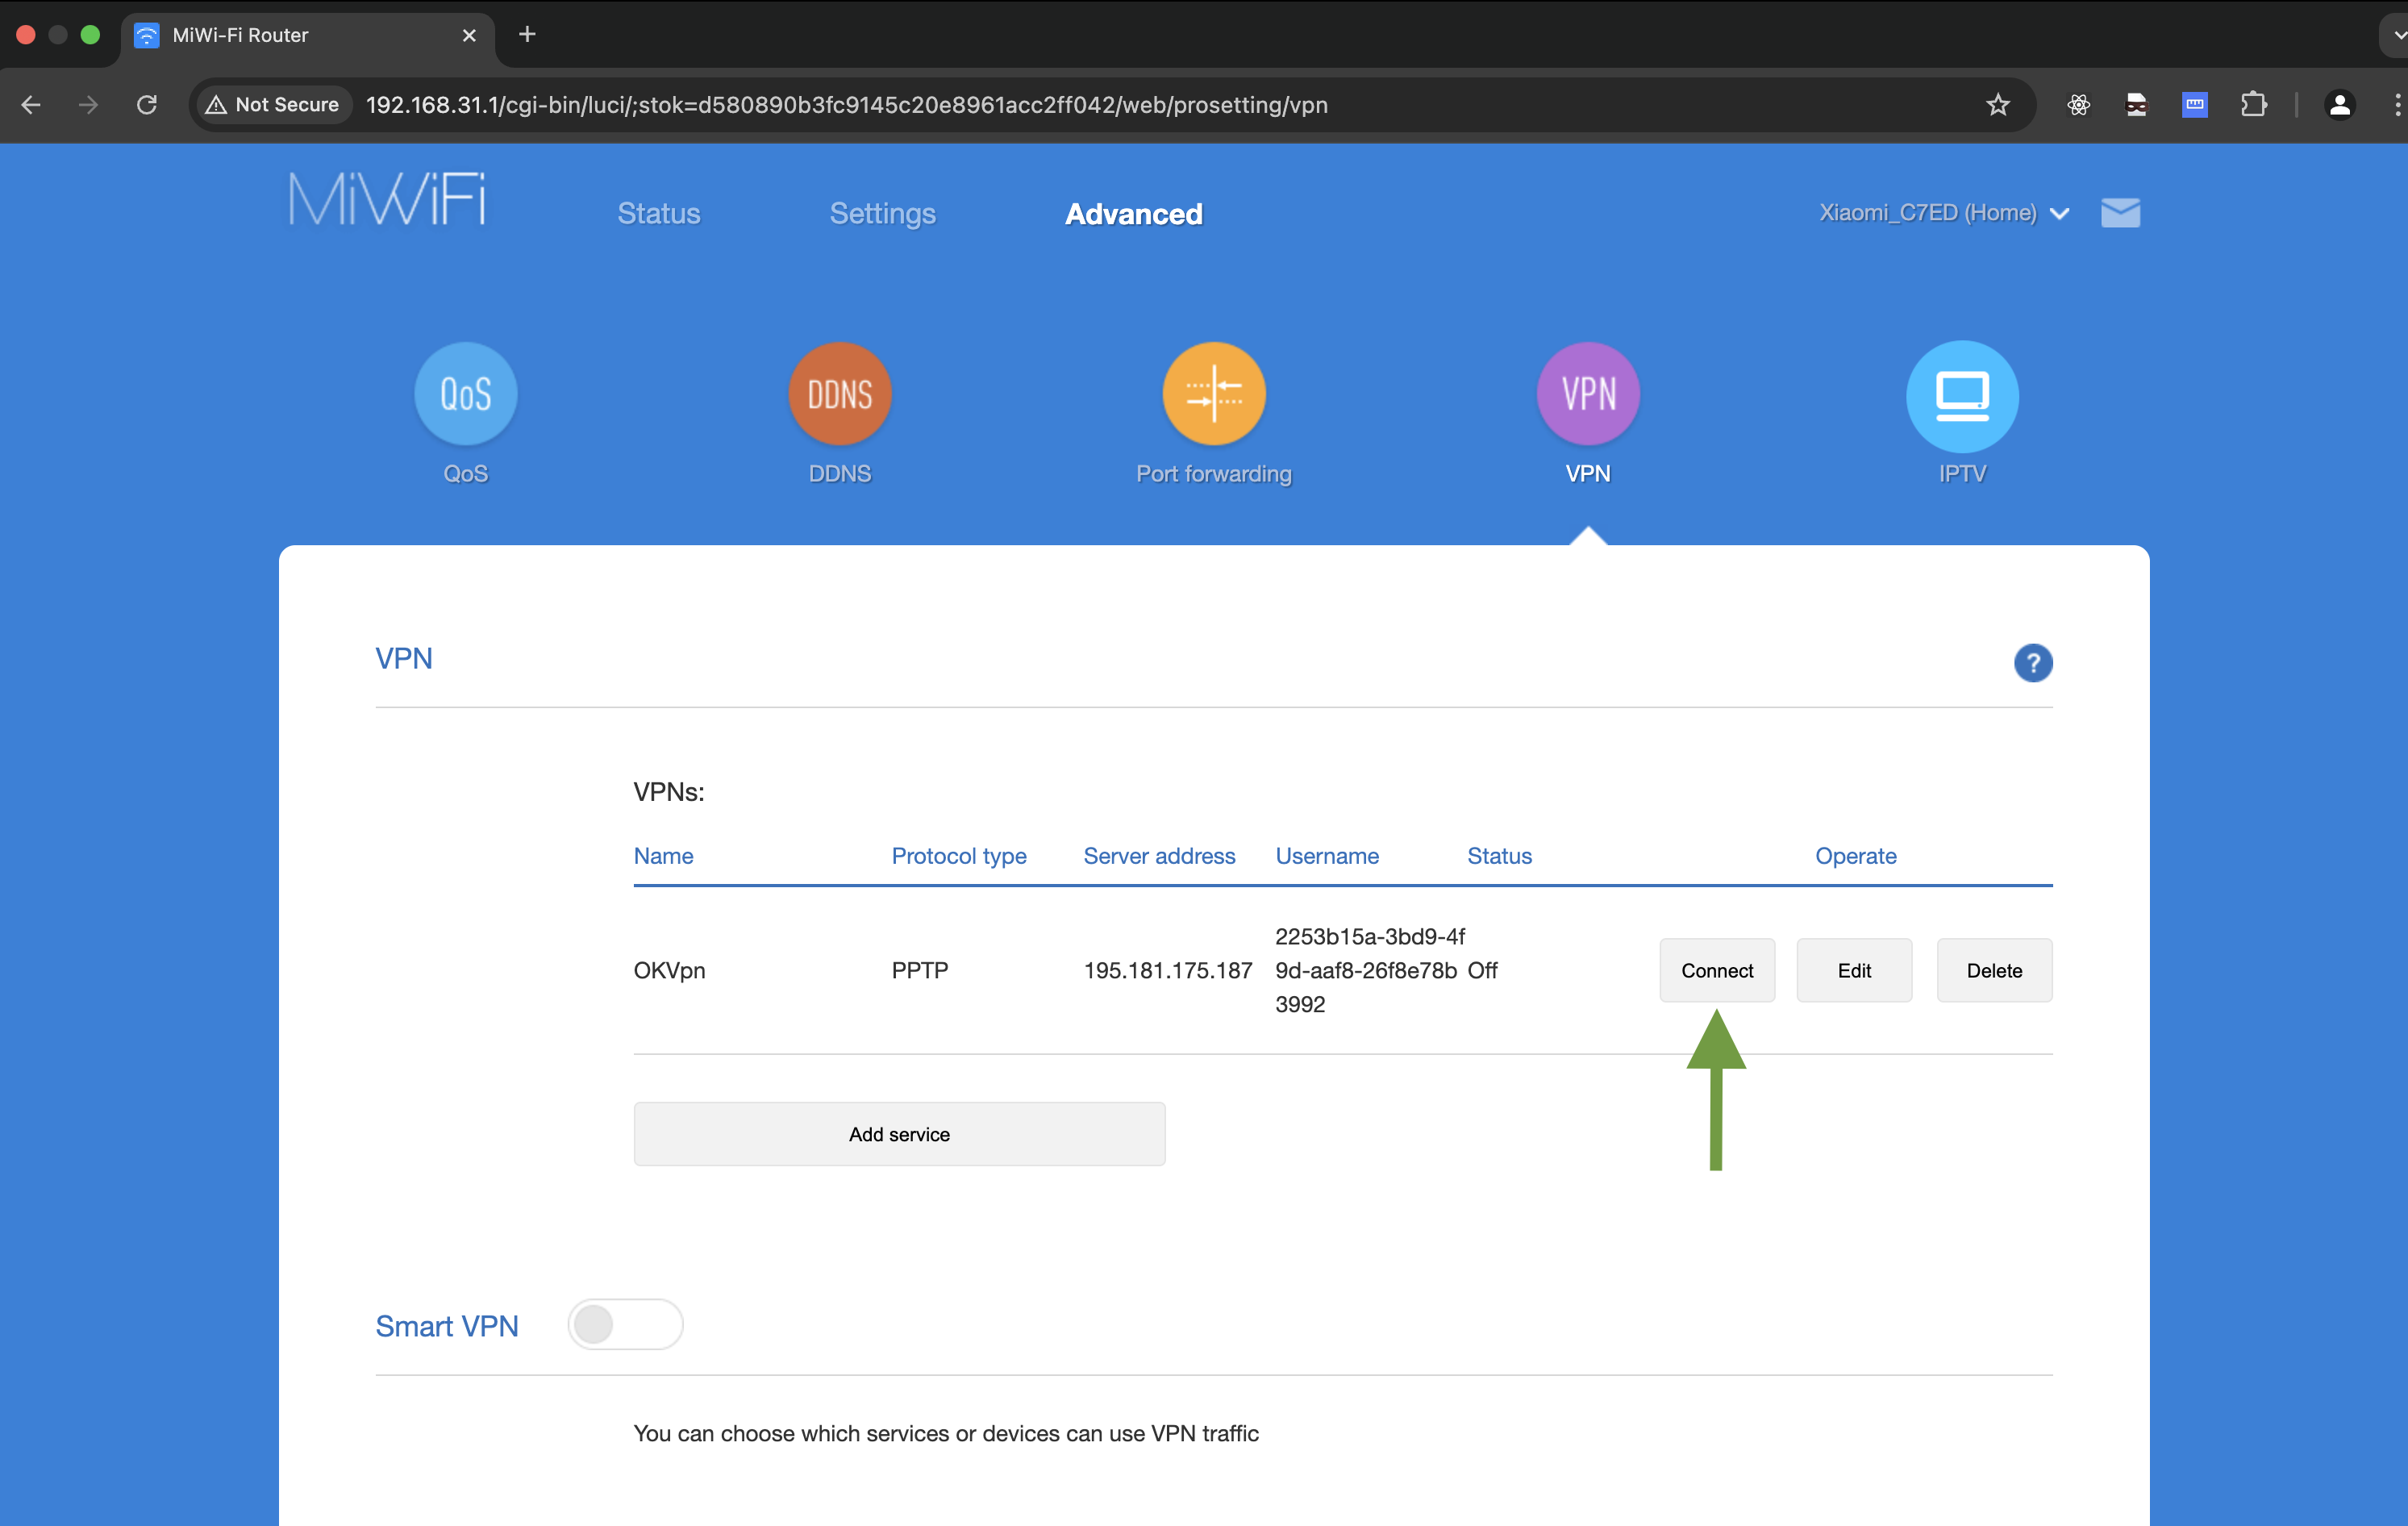Enable the Smart VPN toggle
Viewport: 2408px width, 1526px height.
click(x=625, y=1324)
